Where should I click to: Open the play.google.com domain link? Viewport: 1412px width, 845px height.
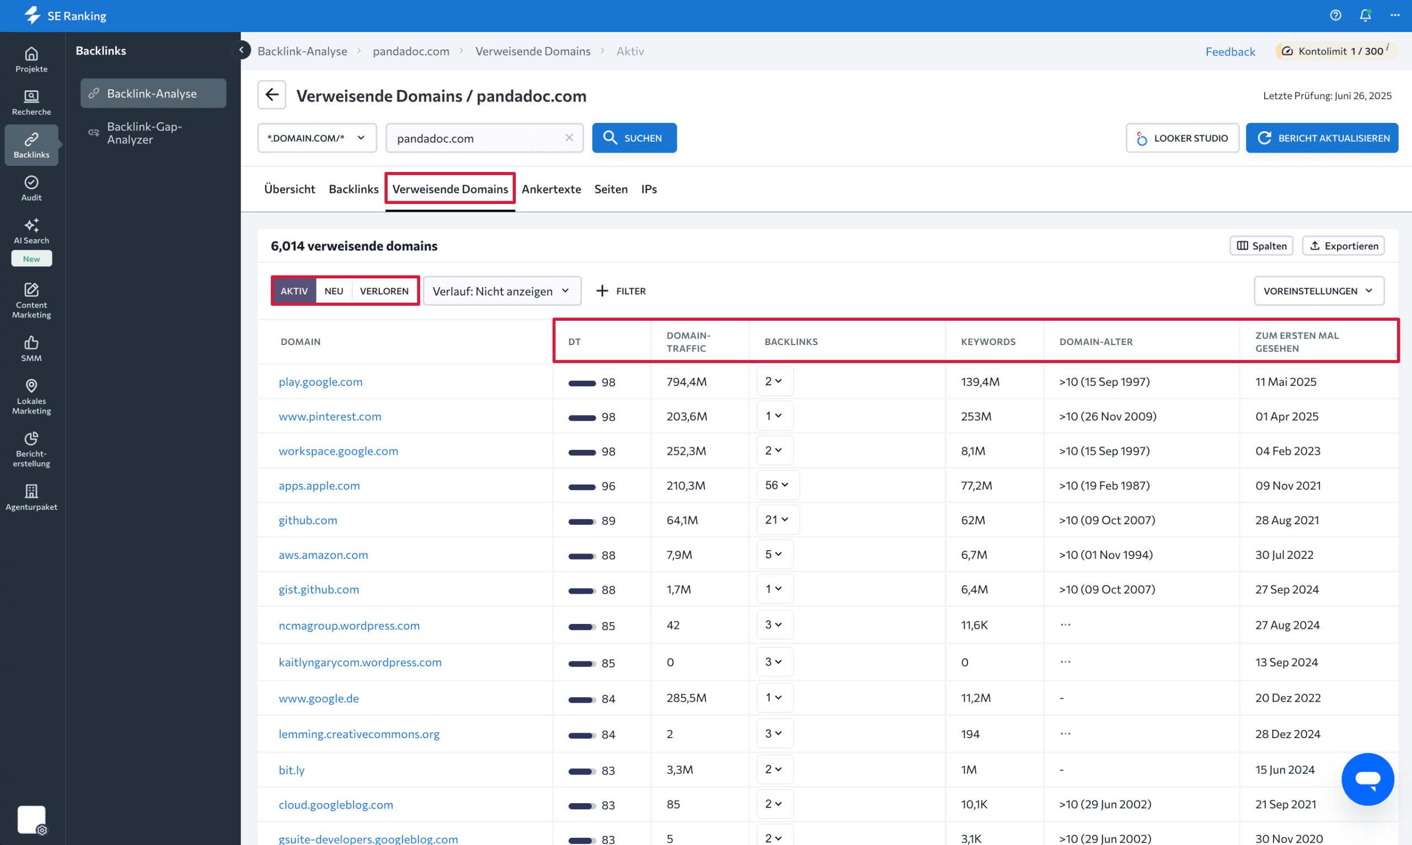tap(320, 382)
